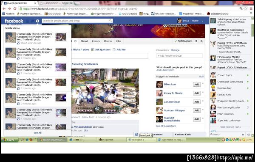Bookmark this page with the star icon
The height and width of the screenshot is (162, 255).
click(245, 9)
